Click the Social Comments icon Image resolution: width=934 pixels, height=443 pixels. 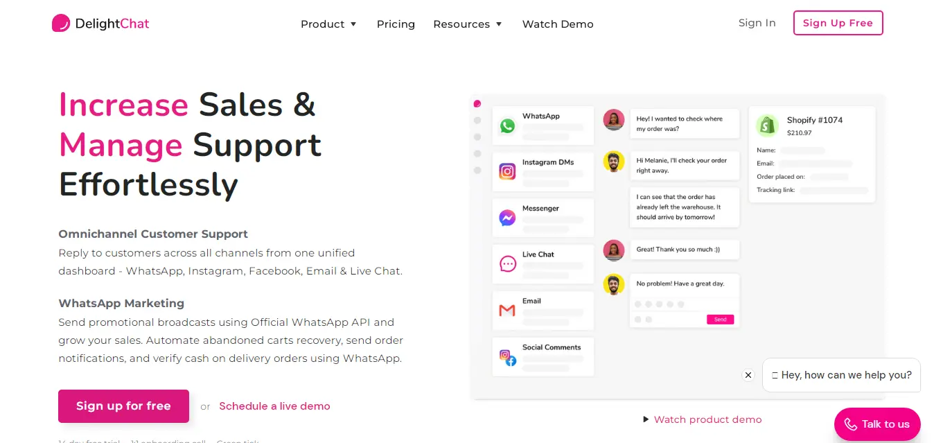508,357
